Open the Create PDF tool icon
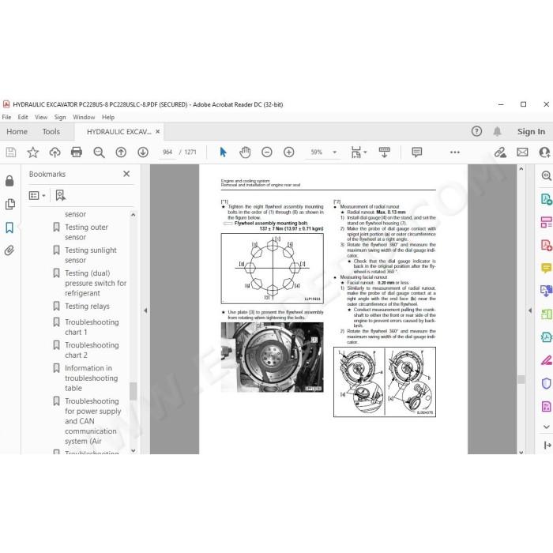The width and height of the screenshot is (553, 553). [x=546, y=245]
